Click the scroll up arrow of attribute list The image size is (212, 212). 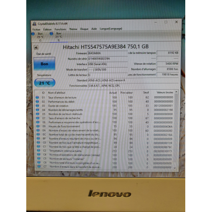coord(176,92)
